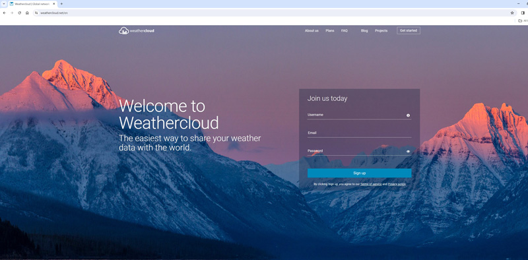Viewport: 528px width, 260px height.
Task: Close the Weathercloud tab
Action: coord(53,4)
